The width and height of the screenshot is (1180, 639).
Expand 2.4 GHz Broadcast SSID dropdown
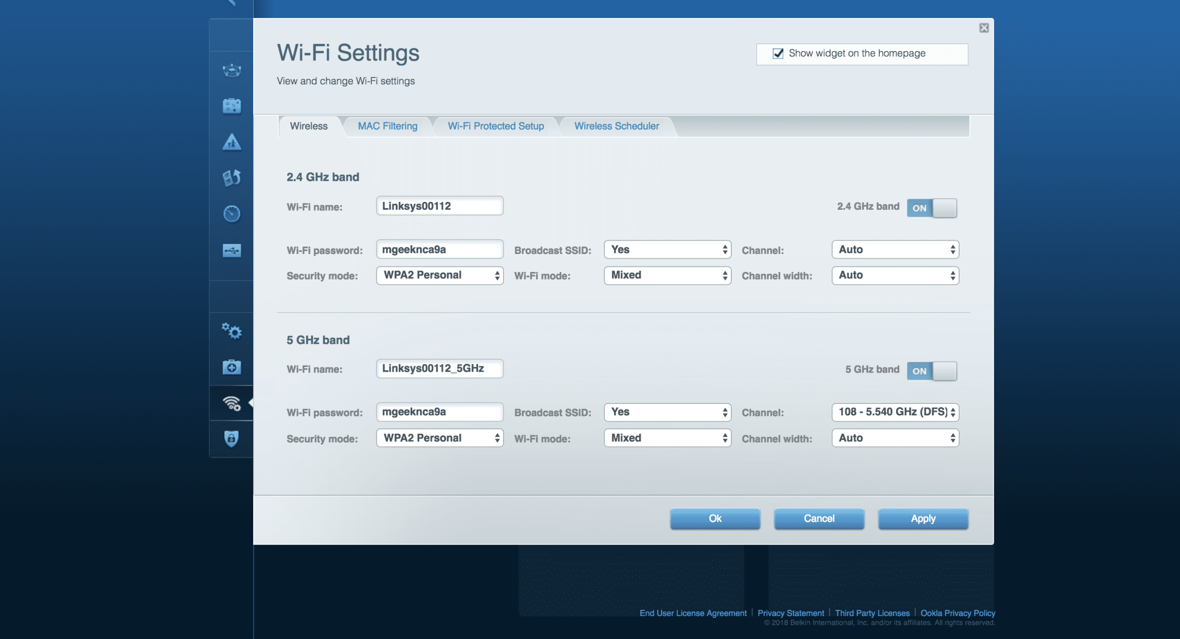[667, 249]
